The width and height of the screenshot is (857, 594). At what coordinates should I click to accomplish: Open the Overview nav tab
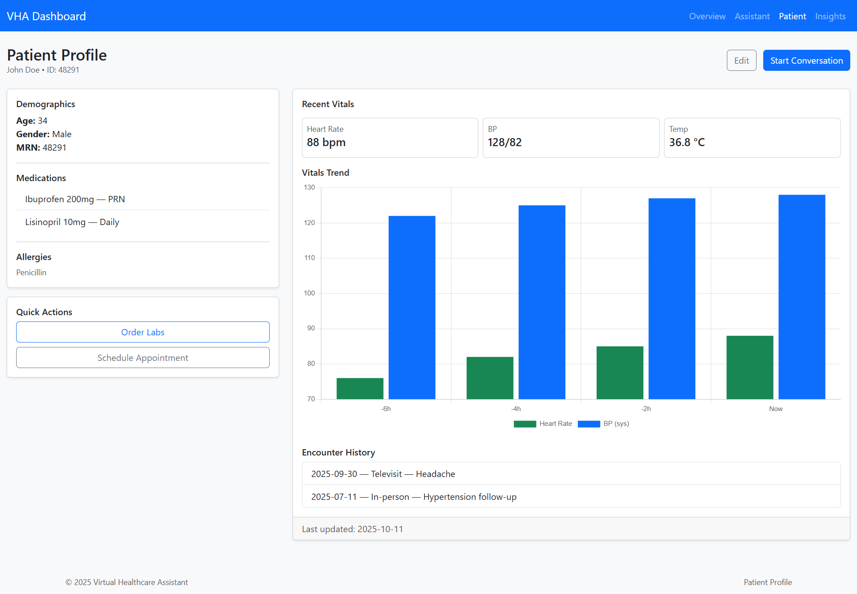tap(707, 16)
